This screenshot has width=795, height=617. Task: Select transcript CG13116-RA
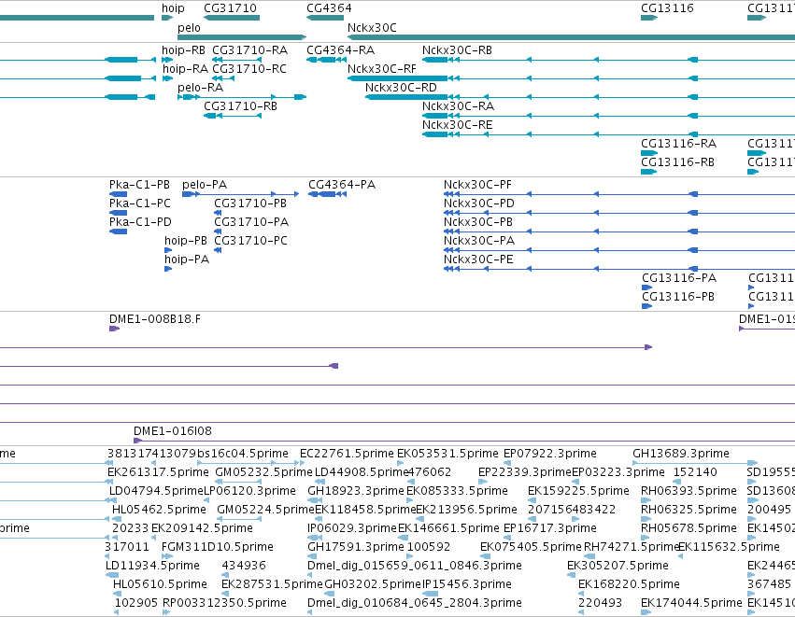pos(679,144)
